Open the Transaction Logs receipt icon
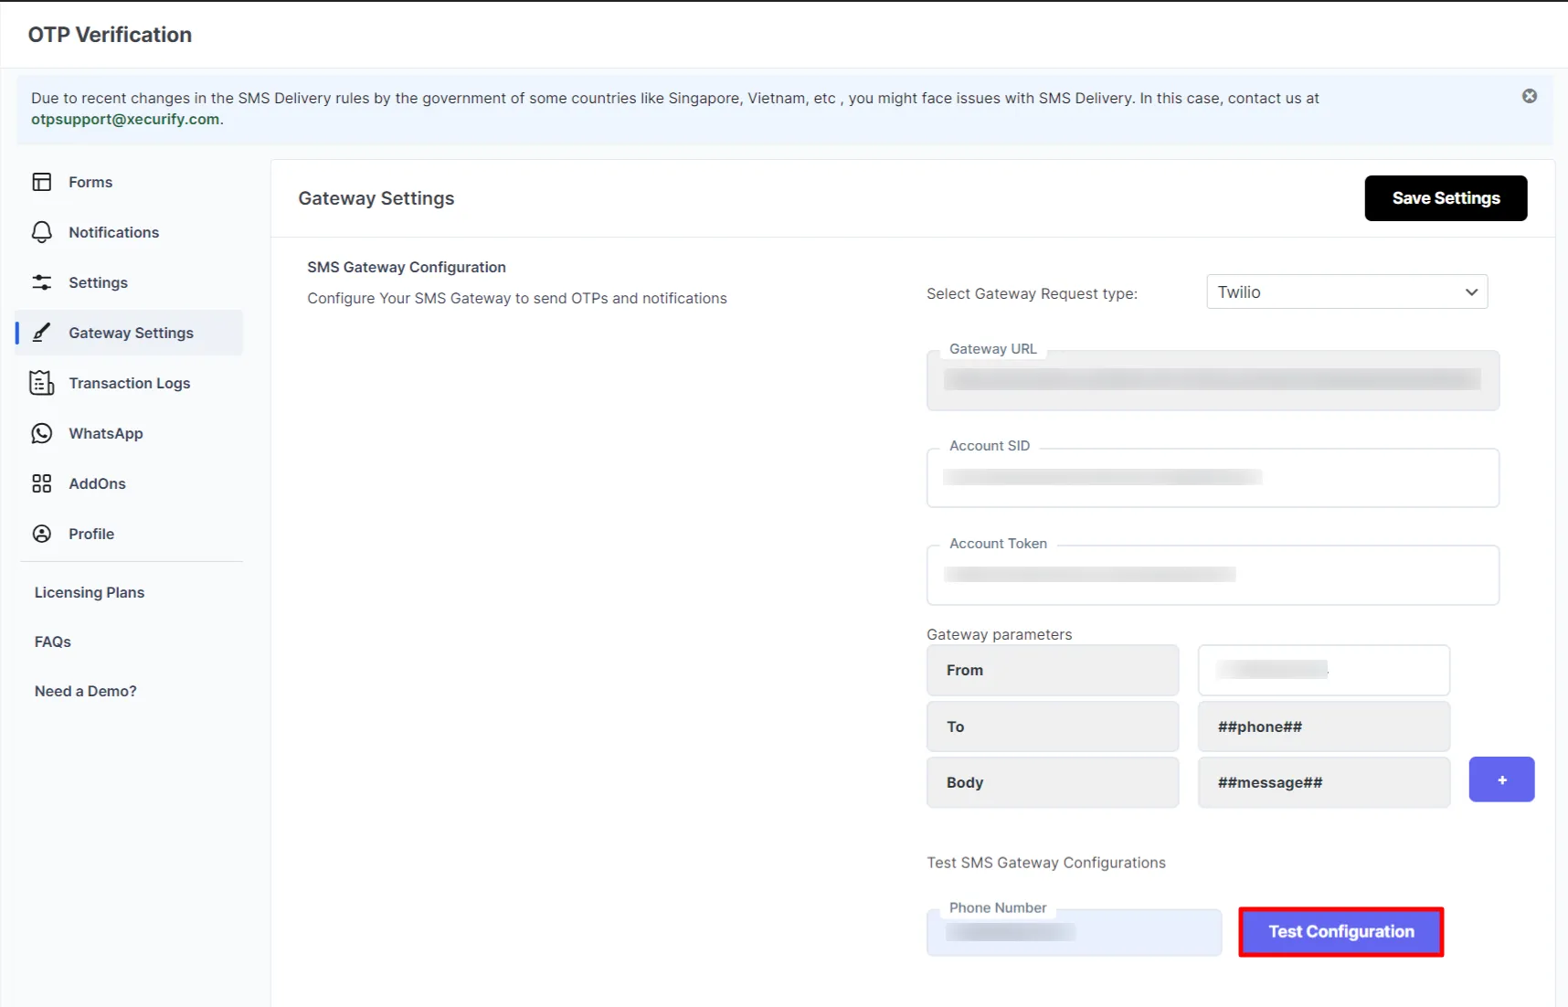 [x=42, y=383]
